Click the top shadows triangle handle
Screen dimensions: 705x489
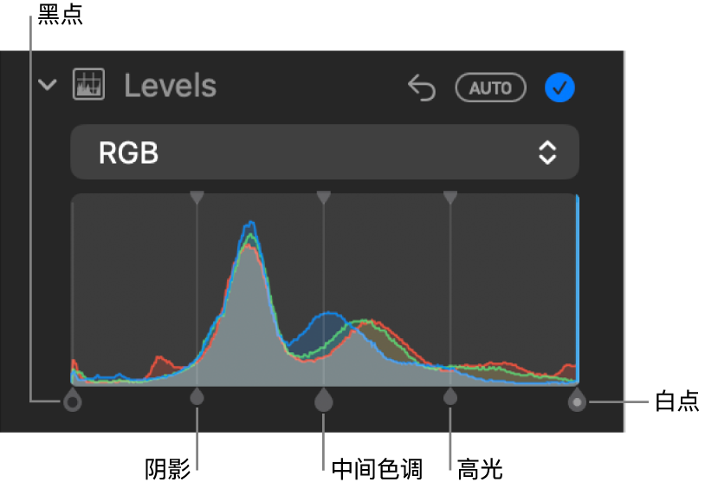(x=197, y=197)
